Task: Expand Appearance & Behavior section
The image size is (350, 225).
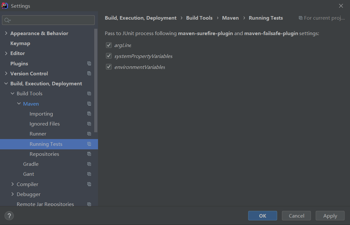Action: [6, 33]
